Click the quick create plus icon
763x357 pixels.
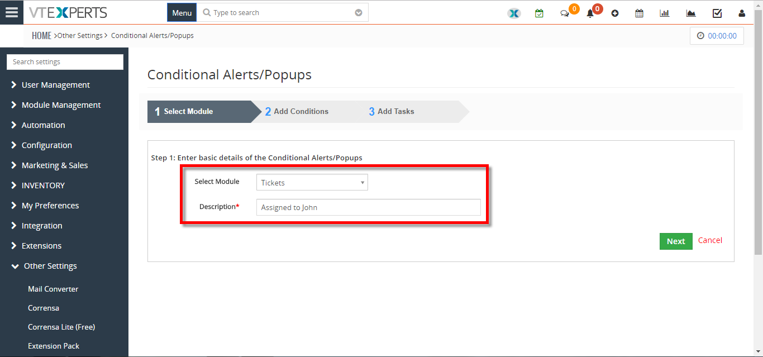click(615, 13)
